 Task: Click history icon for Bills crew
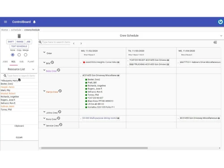52,62
